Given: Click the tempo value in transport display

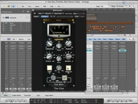Looking at the screenshot, I should 68,100.
